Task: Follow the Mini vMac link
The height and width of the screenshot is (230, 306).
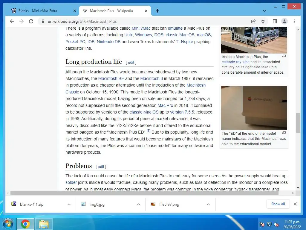Action: pyautogui.click(x=141, y=28)
